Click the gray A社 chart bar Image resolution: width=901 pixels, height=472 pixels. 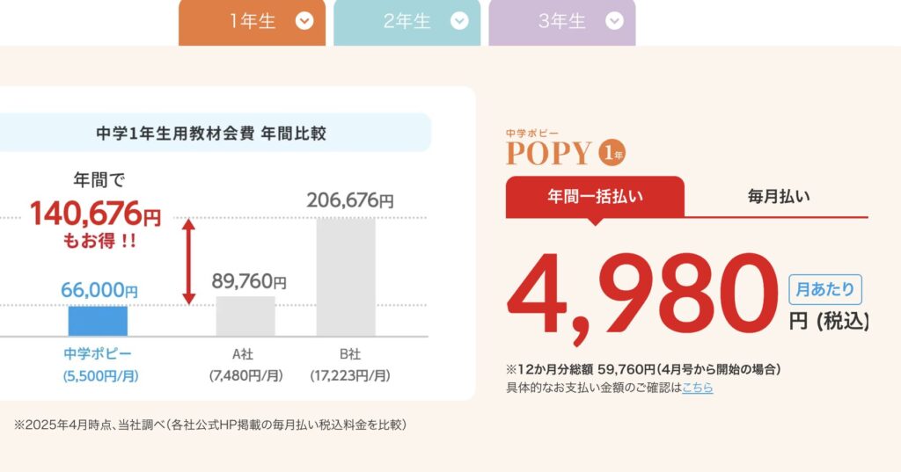pyautogui.click(x=245, y=316)
